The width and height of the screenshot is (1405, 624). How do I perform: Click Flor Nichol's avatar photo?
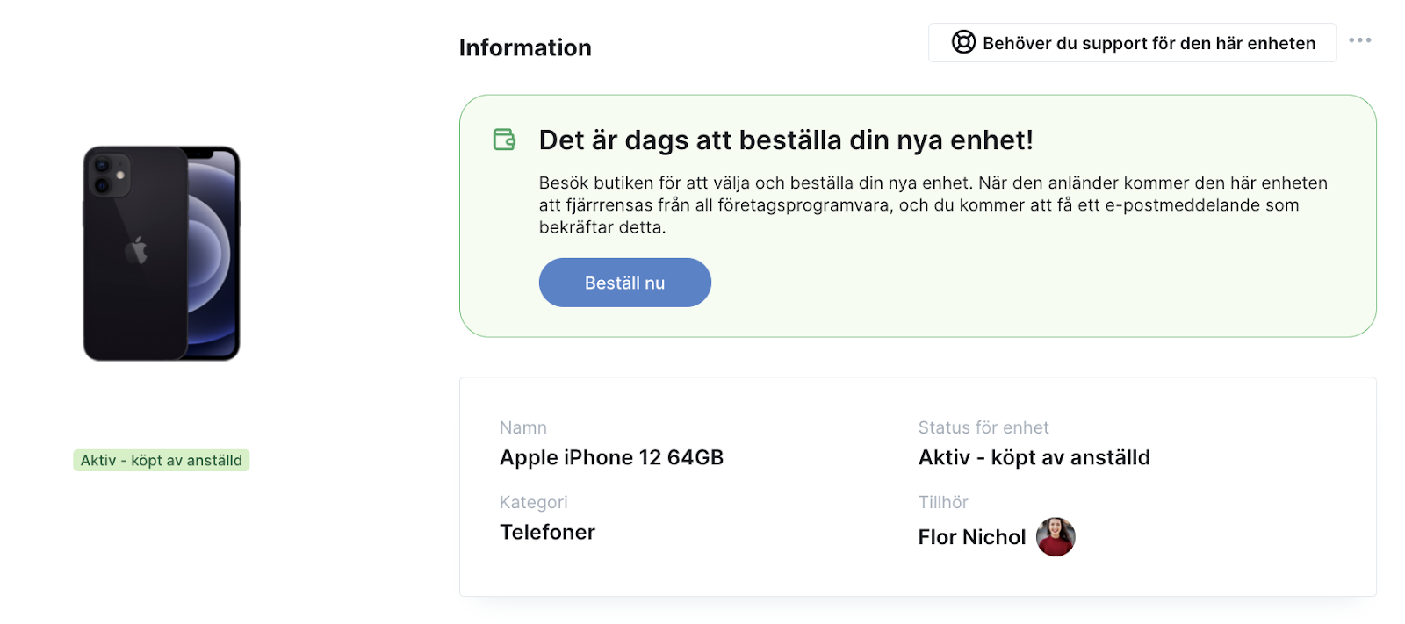pos(1056,537)
